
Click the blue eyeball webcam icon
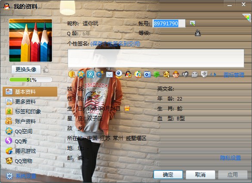pos(119,74)
